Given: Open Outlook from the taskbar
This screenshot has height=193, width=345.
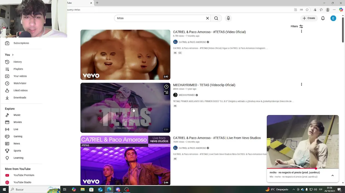Looking at the screenshot, I should [x=100, y=190].
